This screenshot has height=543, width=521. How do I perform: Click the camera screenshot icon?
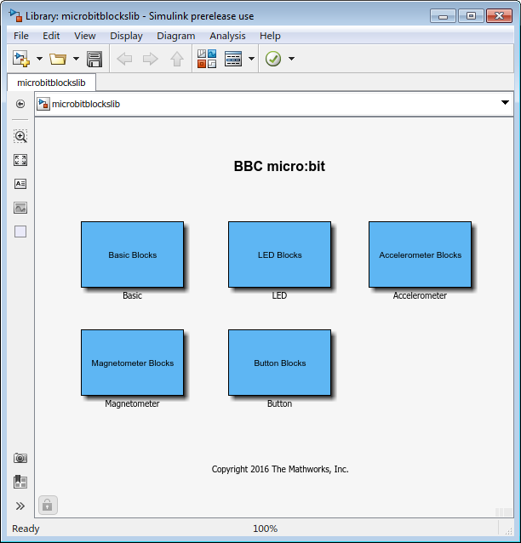20,458
